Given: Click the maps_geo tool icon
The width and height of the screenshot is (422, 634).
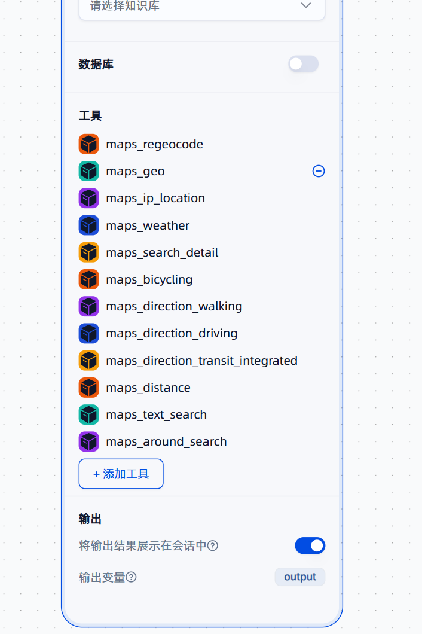Looking at the screenshot, I should (x=89, y=171).
